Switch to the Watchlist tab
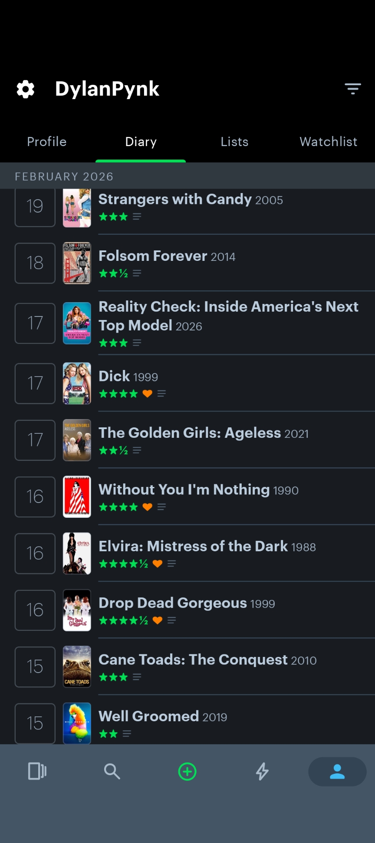The width and height of the screenshot is (375, 843). 329,142
